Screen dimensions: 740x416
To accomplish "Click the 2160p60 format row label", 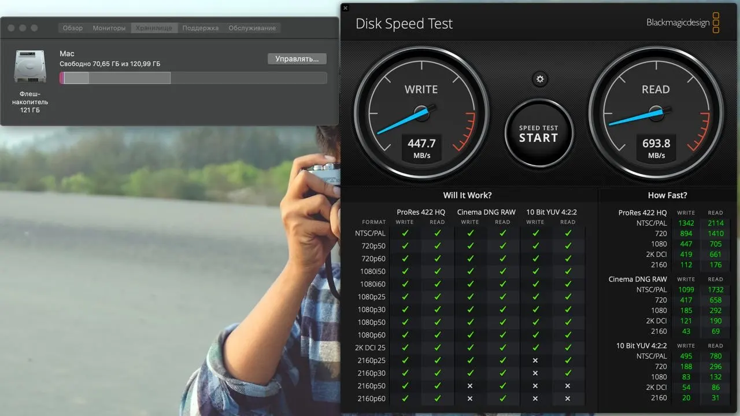I will (x=372, y=399).
